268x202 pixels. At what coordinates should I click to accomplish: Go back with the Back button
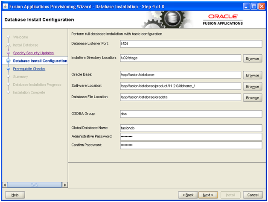pyautogui.click(x=188, y=195)
